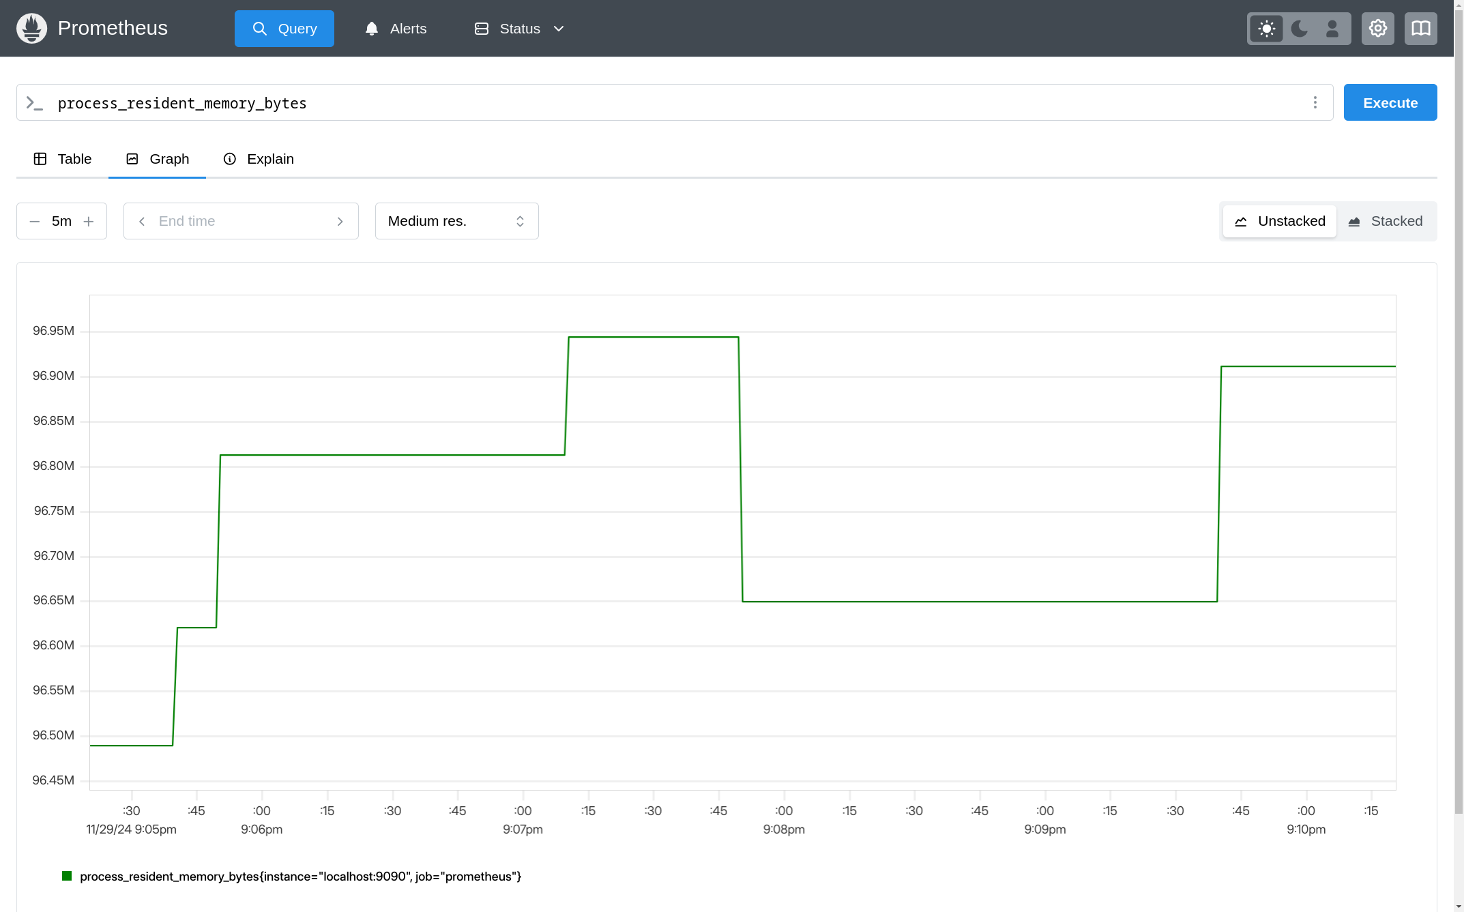The width and height of the screenshot is (1464, 912).
Task: Click the dark mode moon icon
Action: tap(1299, 29)
